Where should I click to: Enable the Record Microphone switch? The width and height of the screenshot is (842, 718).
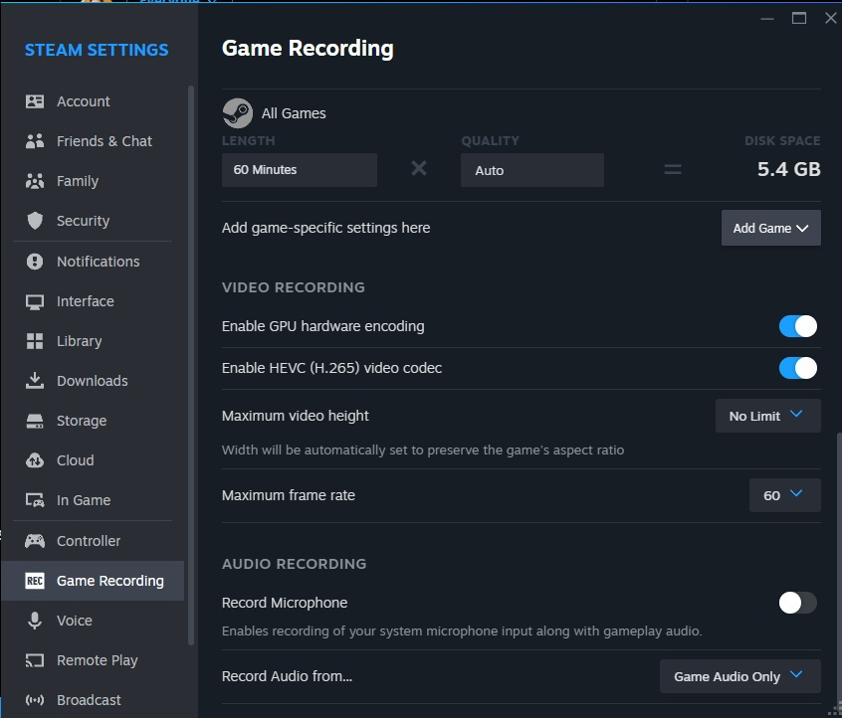(798, 603)
